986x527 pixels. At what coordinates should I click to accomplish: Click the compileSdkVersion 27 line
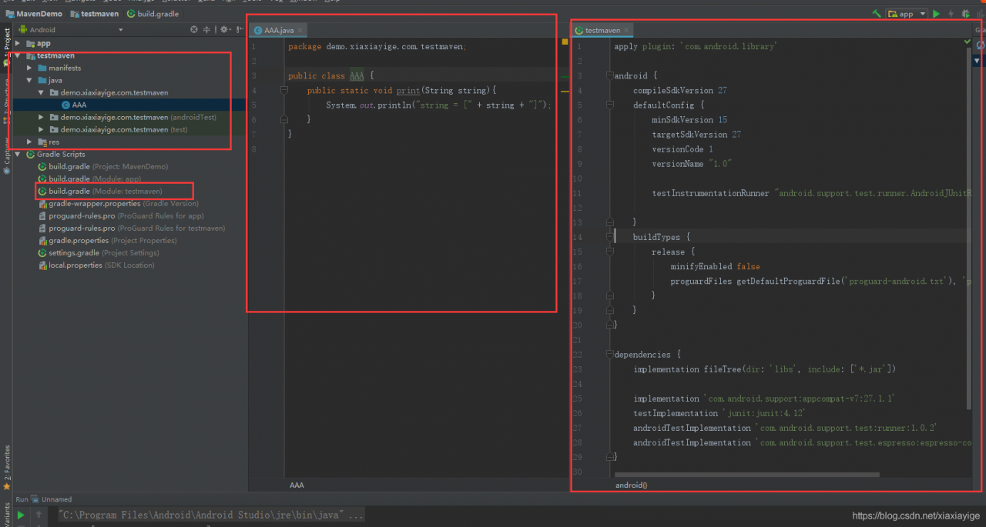pyautogui.click(x=680, y=91)
